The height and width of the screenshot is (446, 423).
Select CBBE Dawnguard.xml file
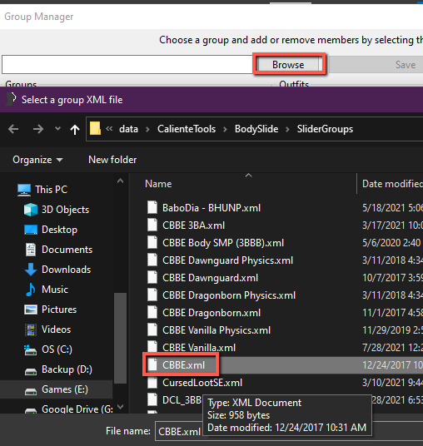(210, 278)
